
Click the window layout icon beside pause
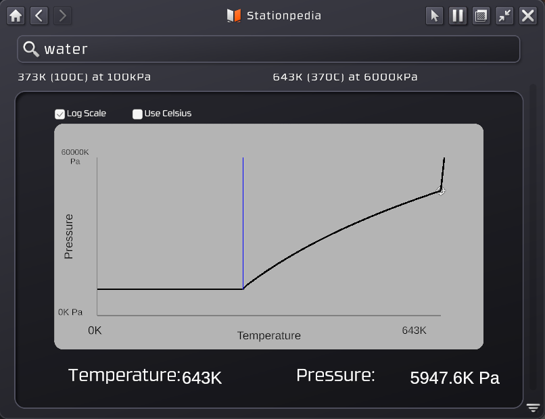click(x=481, y=16)
